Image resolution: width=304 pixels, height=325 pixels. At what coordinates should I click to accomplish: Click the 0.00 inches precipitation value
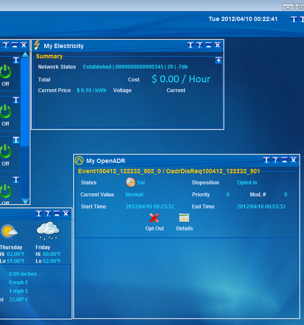[x=23, y=274]
